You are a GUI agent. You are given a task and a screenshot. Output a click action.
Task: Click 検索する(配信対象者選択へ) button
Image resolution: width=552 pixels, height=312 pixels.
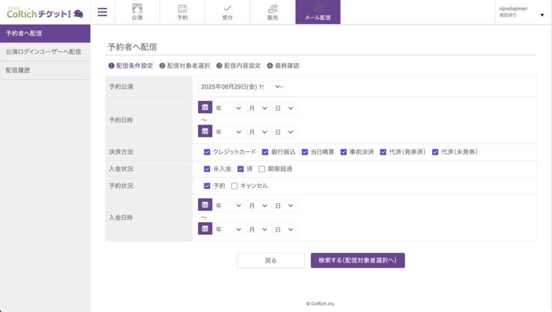point(357,260)
